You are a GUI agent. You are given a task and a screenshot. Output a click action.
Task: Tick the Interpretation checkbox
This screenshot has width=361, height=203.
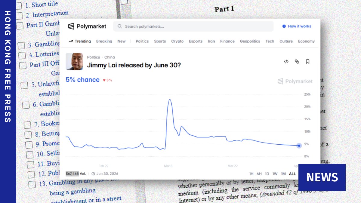coord(20,16)
